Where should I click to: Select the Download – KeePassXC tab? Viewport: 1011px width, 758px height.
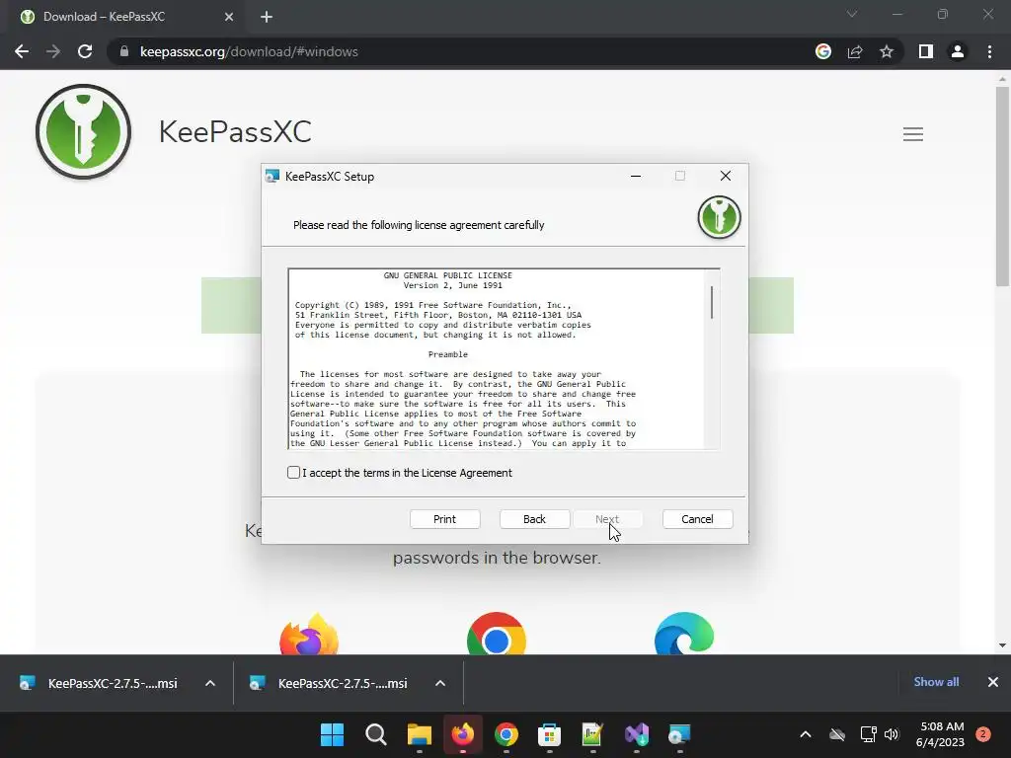coord(122,17)
